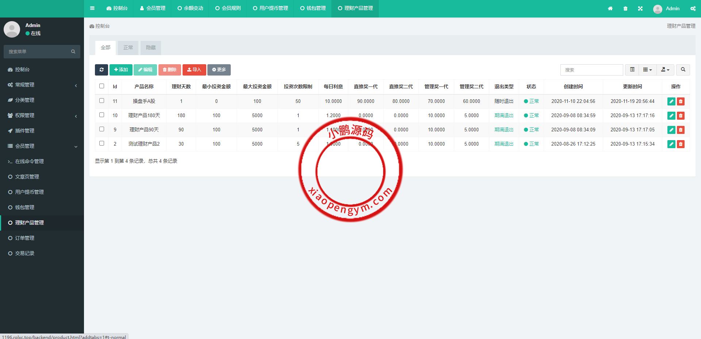Click red delete icon for row 2
The height and width of the screenshot is (339, 701).
point(681,144)
